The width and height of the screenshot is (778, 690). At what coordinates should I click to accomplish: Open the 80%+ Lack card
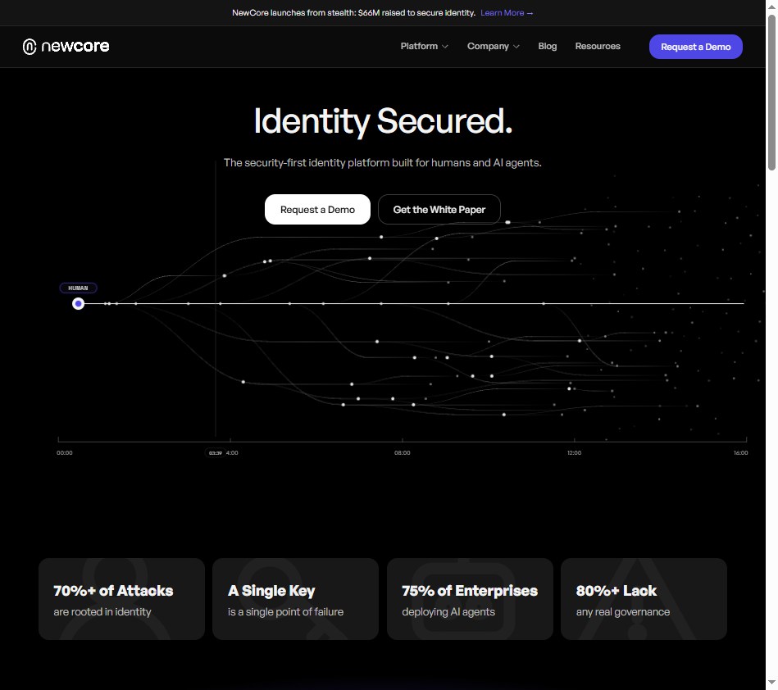click(x=644, y=599)
